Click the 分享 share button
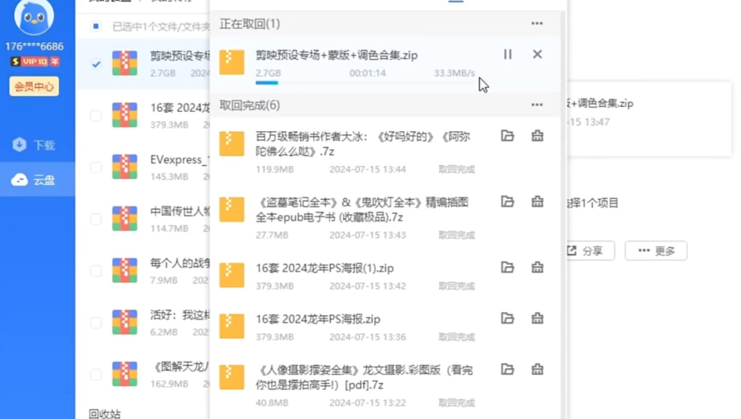Viewport: 741px width, 419px height. coord(590,251)
